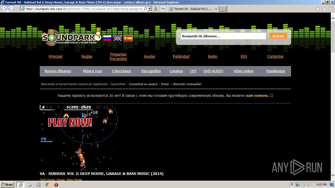Show hidden system tray icons
The height and width of the screenshot is (188, 335).
click(292, 185)
